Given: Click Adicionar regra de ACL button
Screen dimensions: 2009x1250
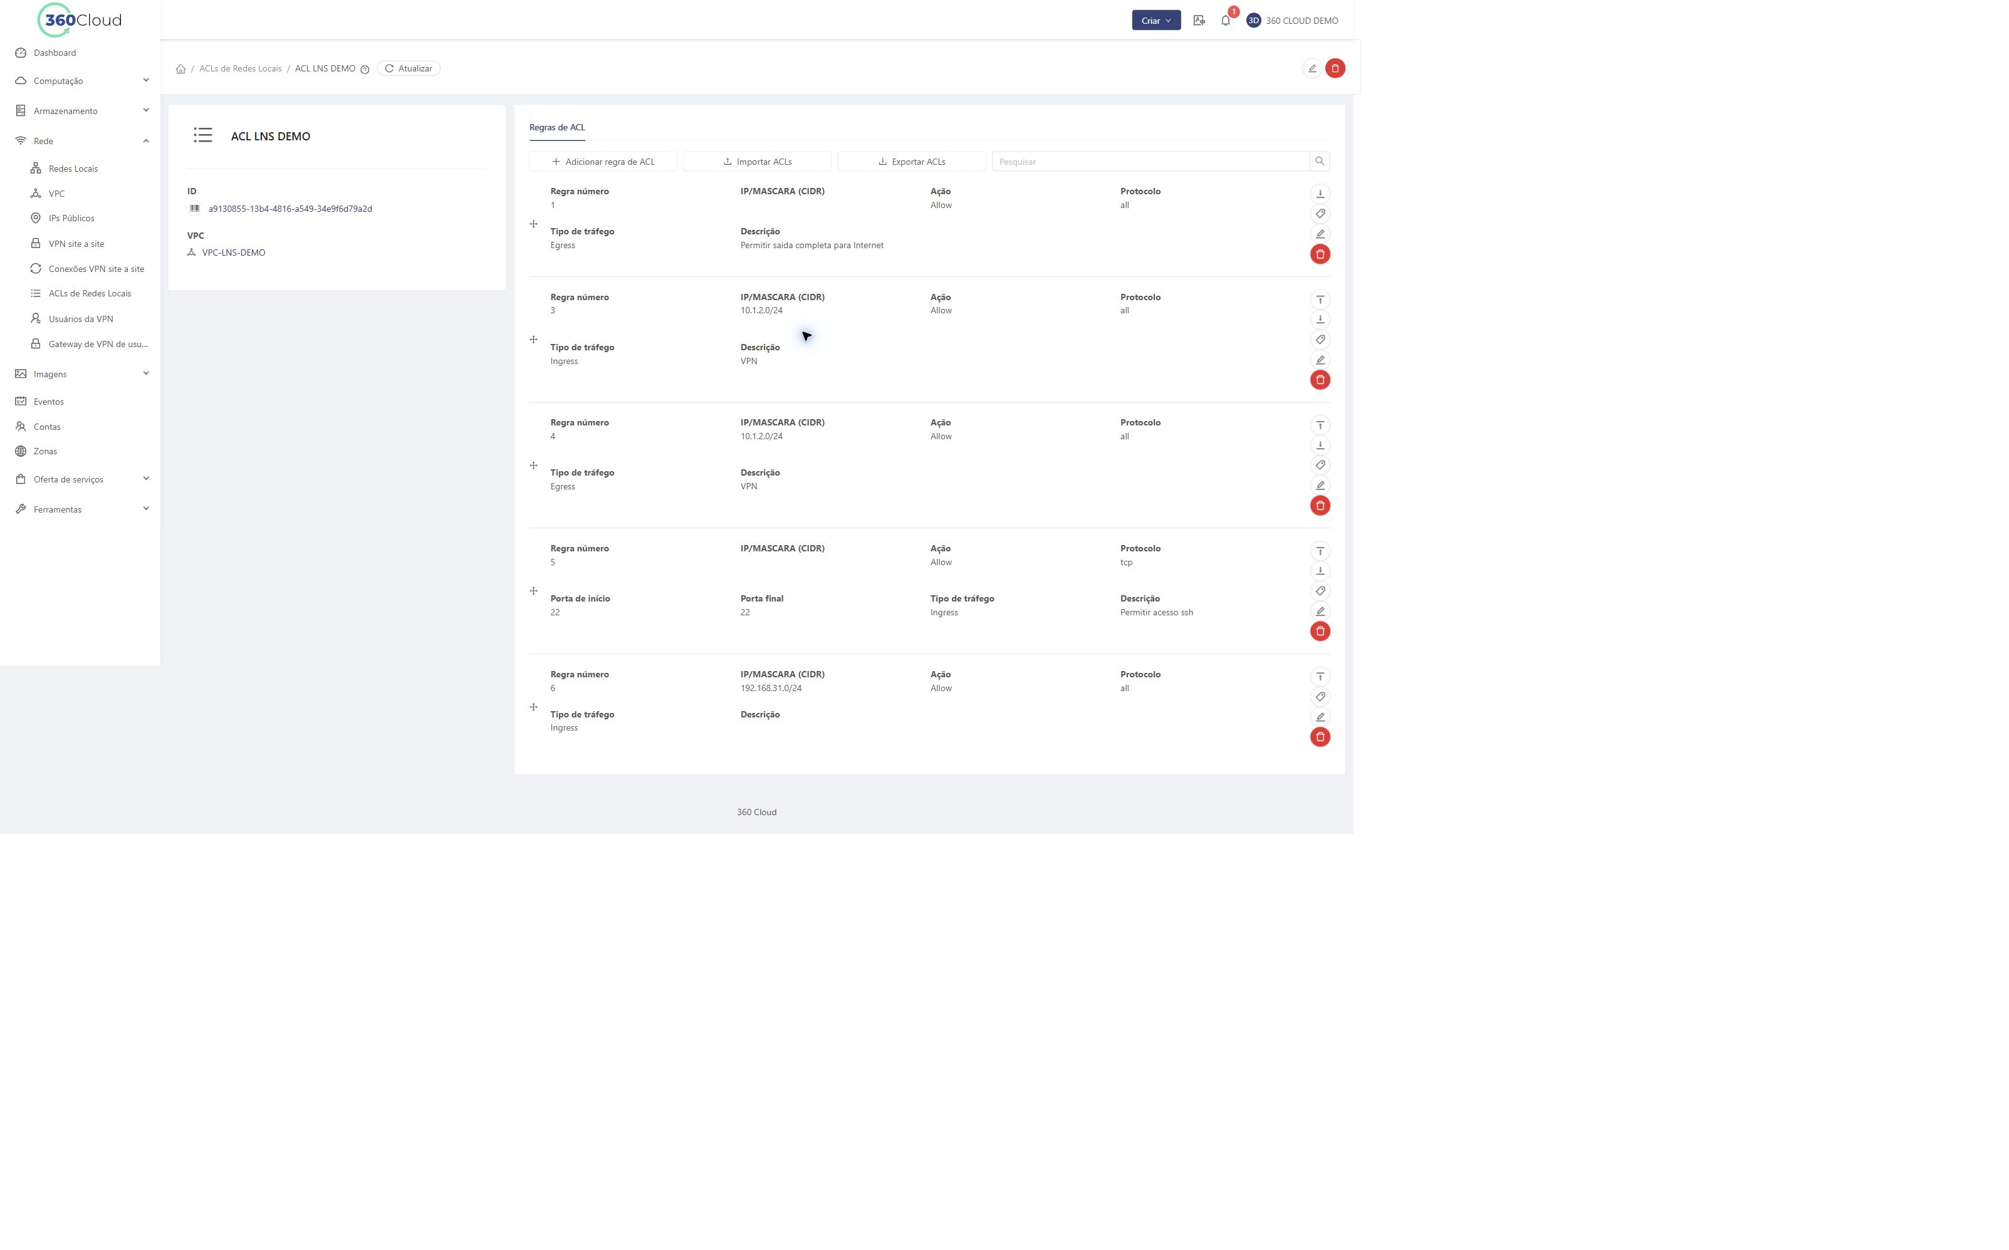Looking at the screenshot, I should tap(603, 161).
